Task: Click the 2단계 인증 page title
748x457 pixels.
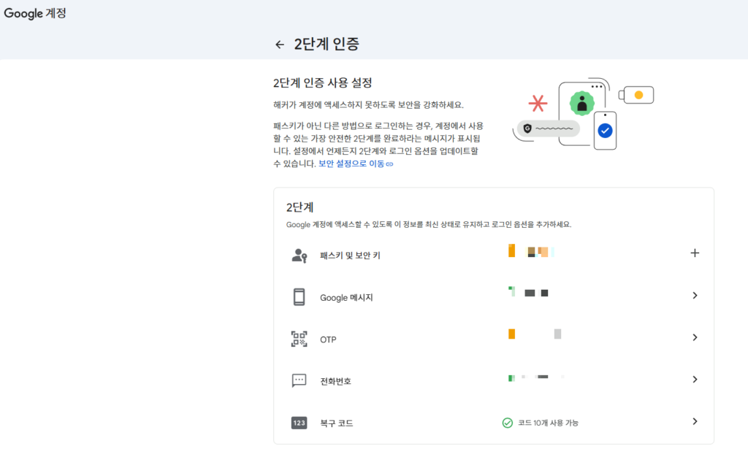Action: pyautogui.click(x=324, y=44)
